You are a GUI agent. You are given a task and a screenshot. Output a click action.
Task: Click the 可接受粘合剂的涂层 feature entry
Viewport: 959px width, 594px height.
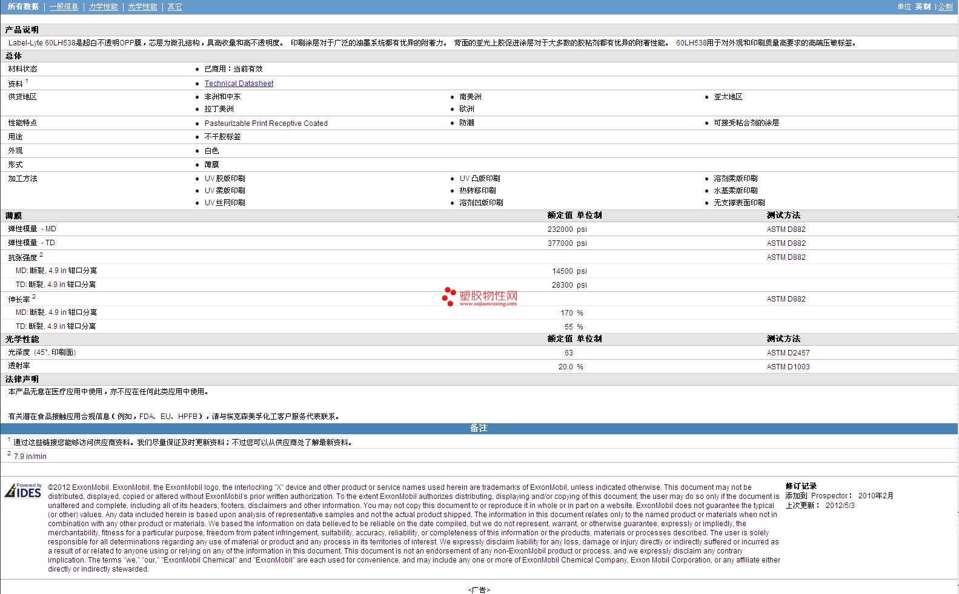click(746, 123)
